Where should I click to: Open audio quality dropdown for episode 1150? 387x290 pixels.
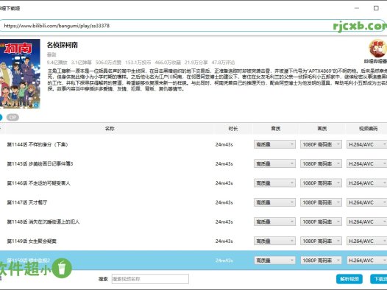274,261
